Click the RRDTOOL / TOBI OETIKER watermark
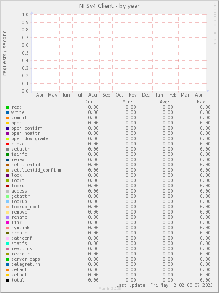219x293 pixels. (215, 24)
